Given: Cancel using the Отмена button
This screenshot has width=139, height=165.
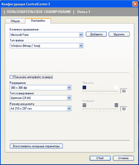Looking at the screenshot, I should (123, 158).
